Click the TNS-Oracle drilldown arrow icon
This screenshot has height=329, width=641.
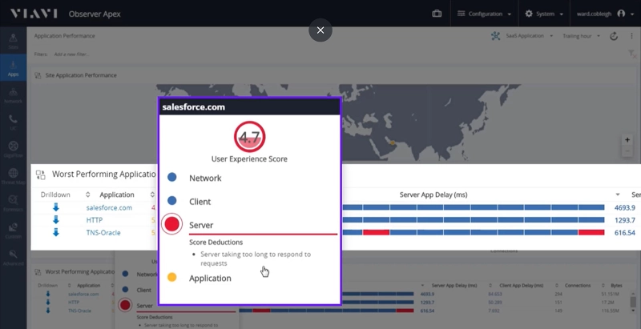56,232
